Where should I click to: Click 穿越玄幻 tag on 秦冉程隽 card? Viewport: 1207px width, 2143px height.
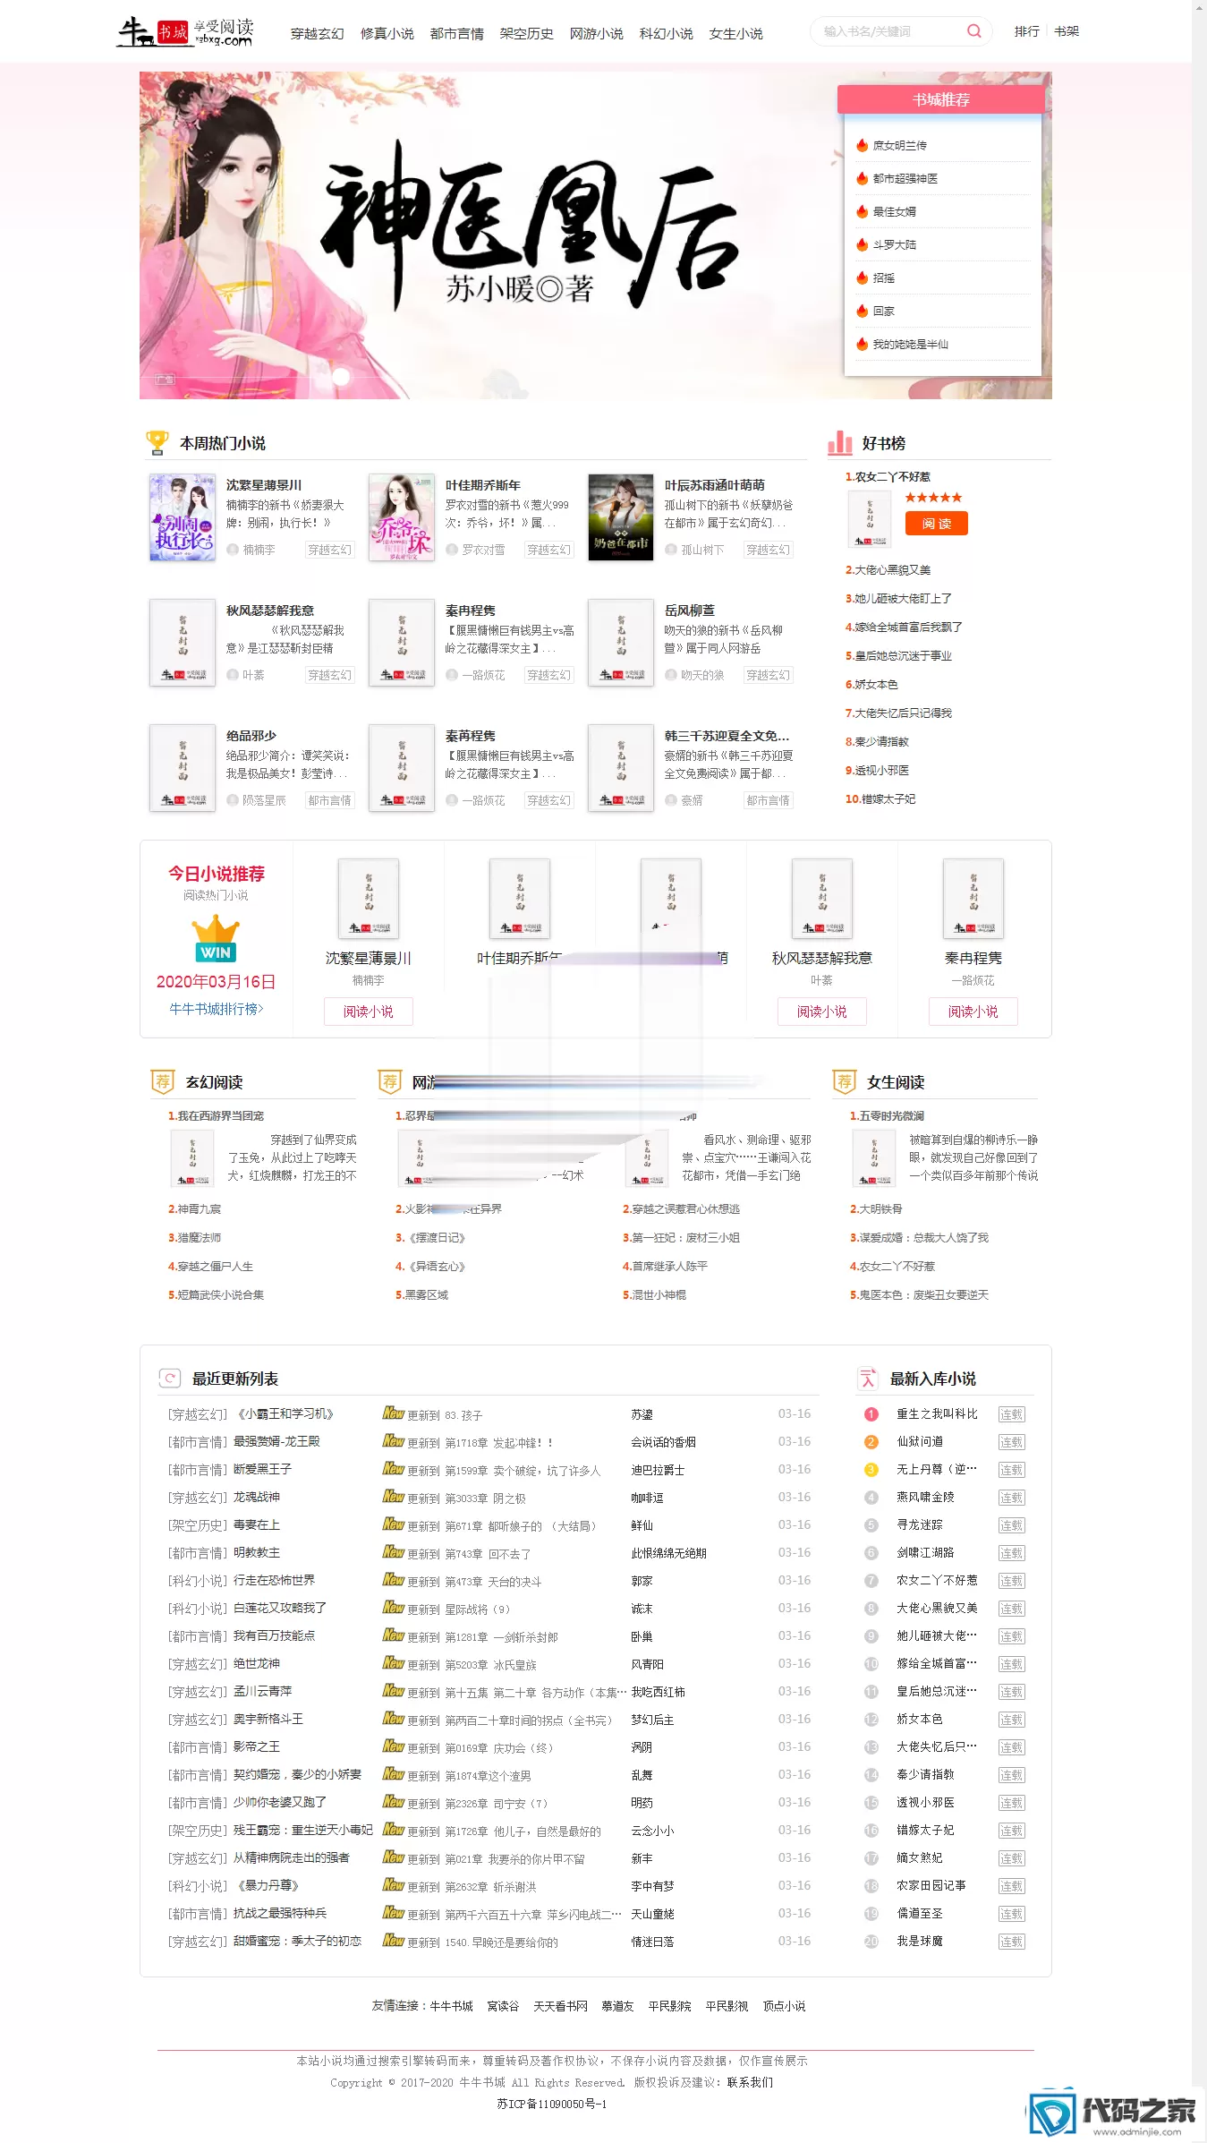click(x=548, y=675)
